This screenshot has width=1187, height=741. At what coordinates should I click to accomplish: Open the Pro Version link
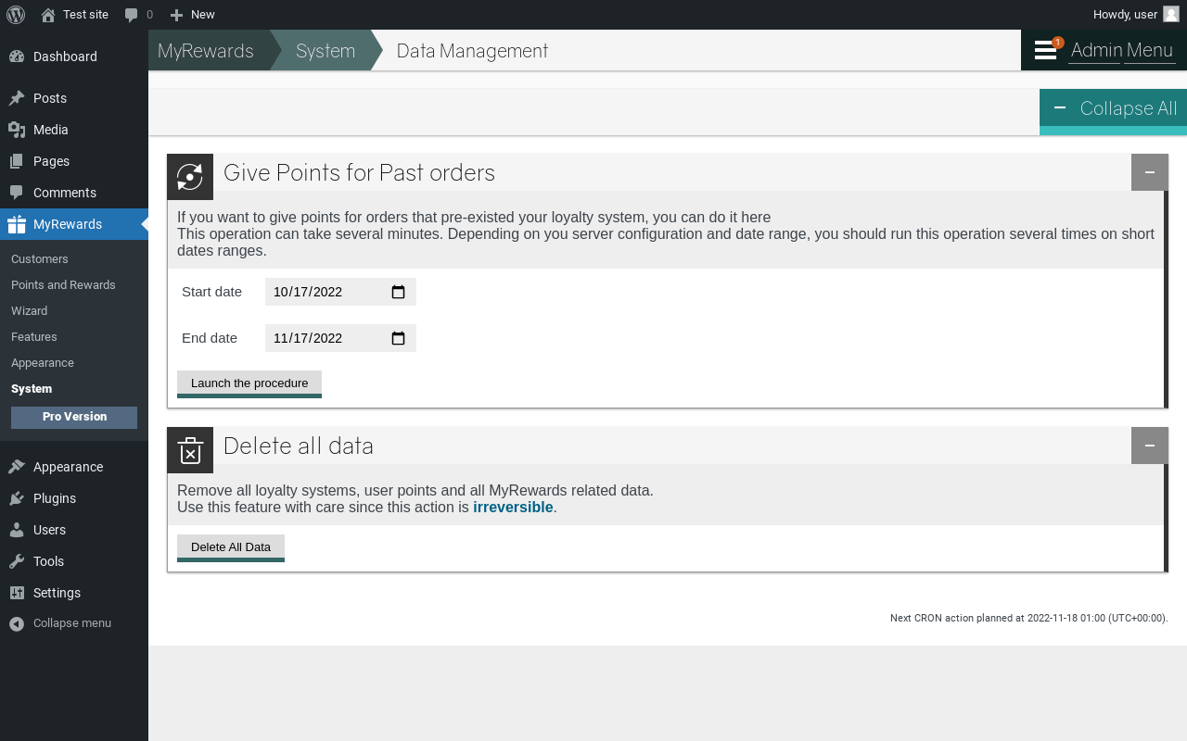coord(74,418)
